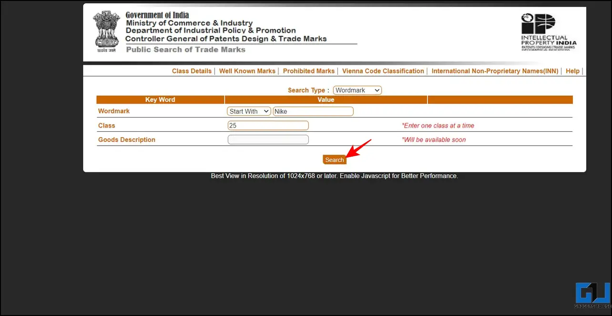The height and width of the screenshot is (316, 612).
Task: Click the 'Will be available soon' note
Action: (x=434, y=140)
